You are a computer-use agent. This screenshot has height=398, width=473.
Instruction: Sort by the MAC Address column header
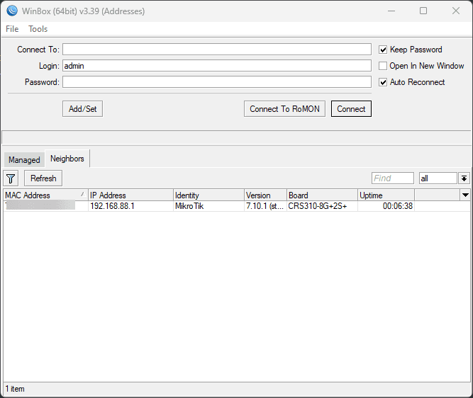[45, 195]
